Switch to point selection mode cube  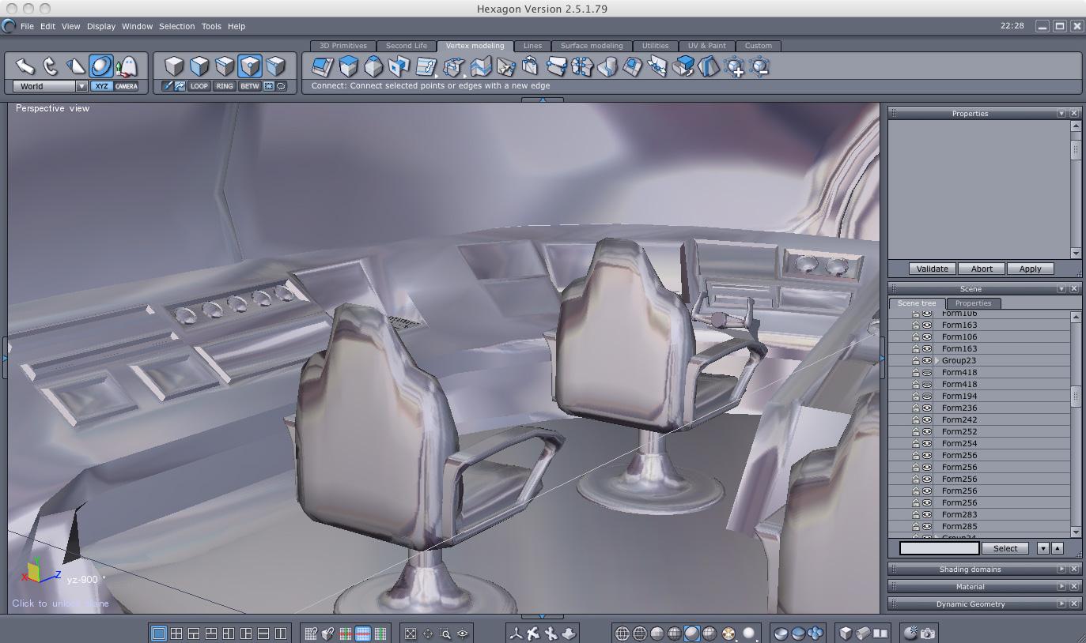(x=250, y=66)
